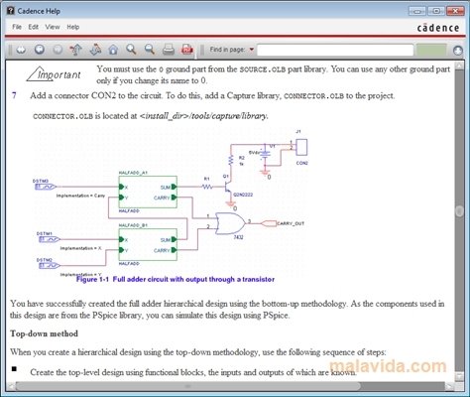Viewport: 470px width, 397px height.
Task: Click the Figure 1-1 caption link
Action: click(x=176, y=279)
